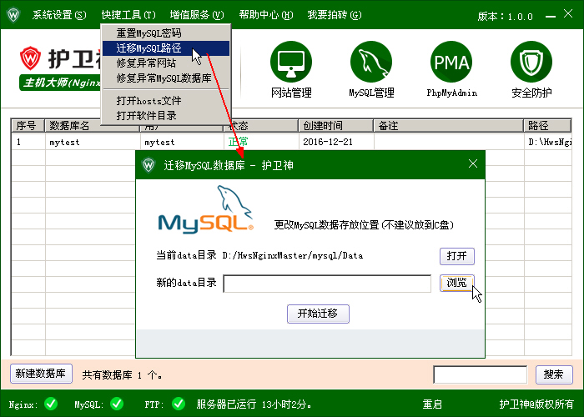
Task: Click the 护卫神@版权所有 text
Action: (536, 404)
